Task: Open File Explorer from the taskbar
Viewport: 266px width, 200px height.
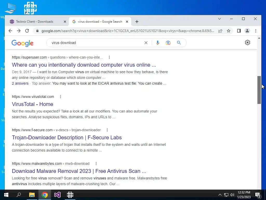Action: click(x=32, y=195)
